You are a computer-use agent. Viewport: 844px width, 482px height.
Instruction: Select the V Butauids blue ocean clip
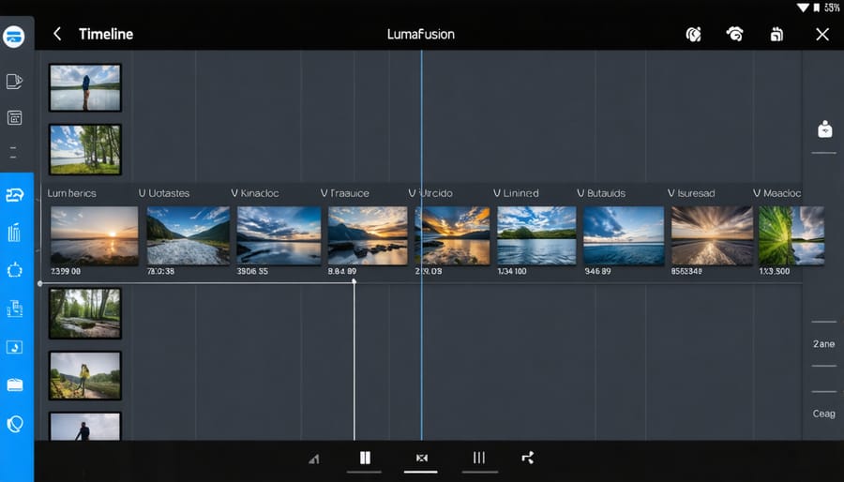click(x=624, y=235)
